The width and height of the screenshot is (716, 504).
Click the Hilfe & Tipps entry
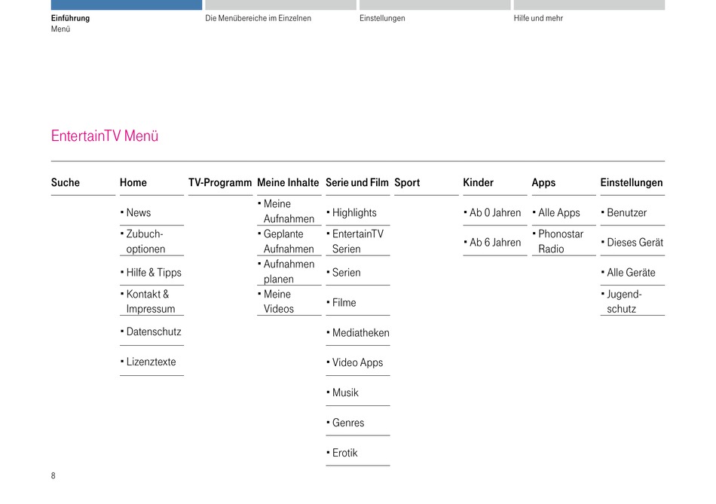[154, 273]
